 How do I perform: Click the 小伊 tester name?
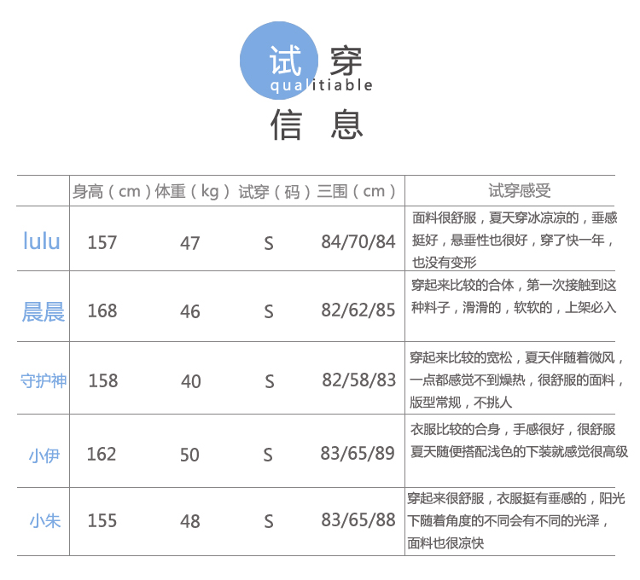click(x=44, y=455)
